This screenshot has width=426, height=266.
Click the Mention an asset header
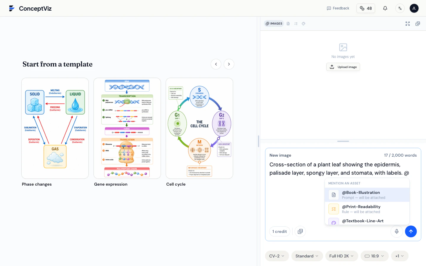coord(344,183)
